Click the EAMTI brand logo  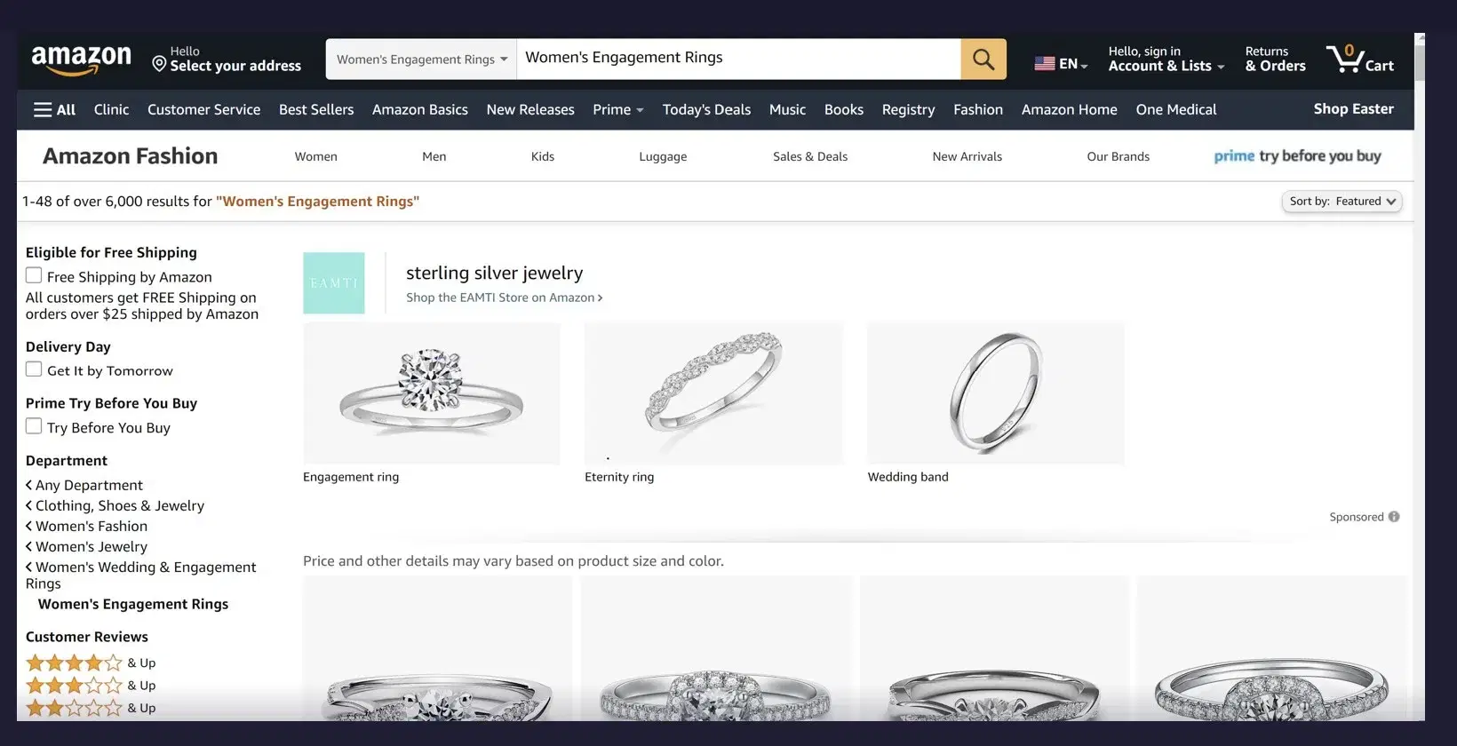pos(334,283)
